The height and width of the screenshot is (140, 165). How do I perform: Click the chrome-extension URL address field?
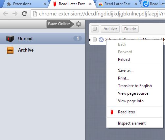coord(98,14)
